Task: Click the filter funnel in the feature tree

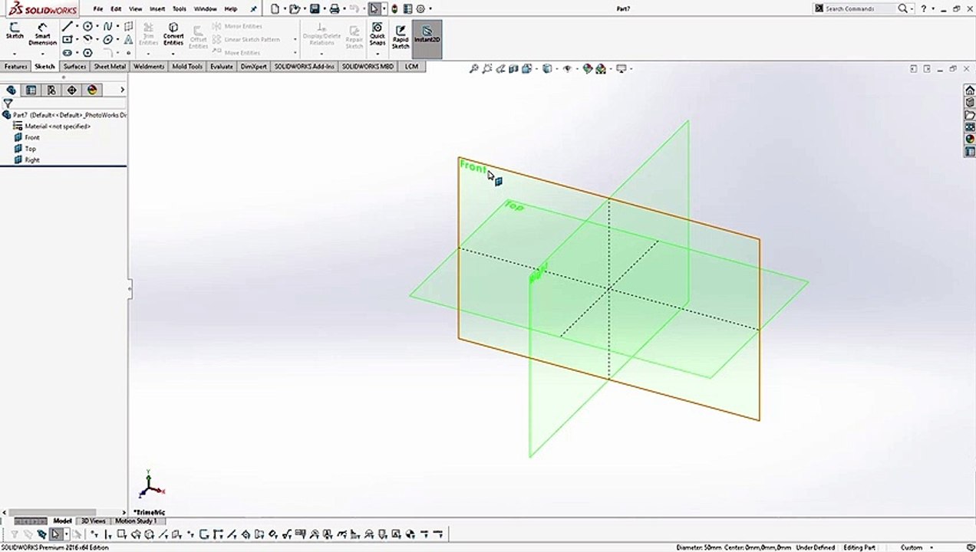Action: point(8,103)
